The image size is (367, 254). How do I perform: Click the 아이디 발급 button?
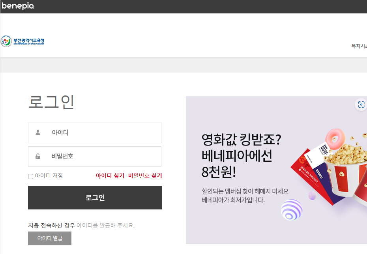click(x=49, y=238)
